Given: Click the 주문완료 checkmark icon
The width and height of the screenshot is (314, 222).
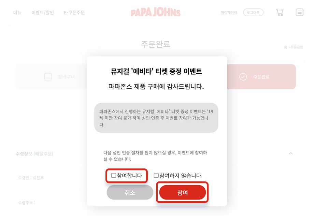Looking at the screenshot, I should (243, 77).
